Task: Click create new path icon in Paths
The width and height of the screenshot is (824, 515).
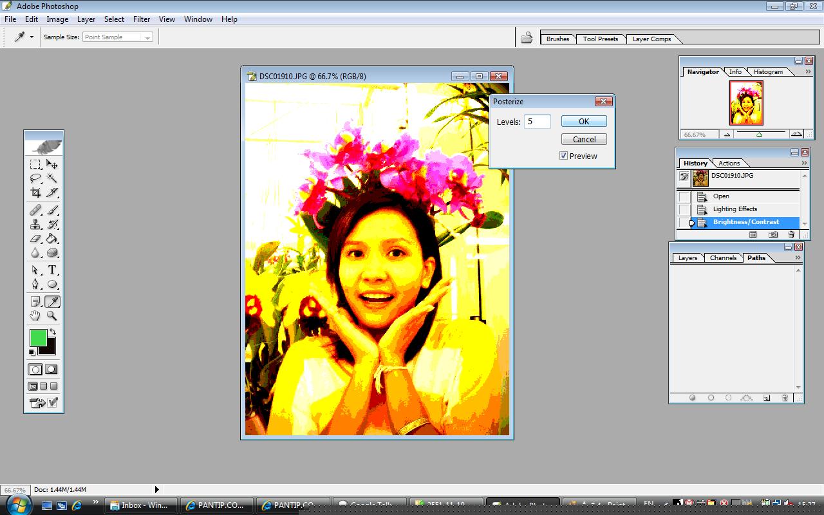Action: [767, 398]
